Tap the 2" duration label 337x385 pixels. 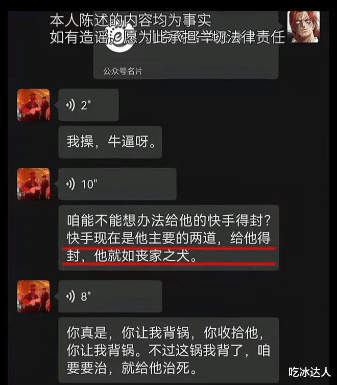pyautogui.click(x=86, y=105)
